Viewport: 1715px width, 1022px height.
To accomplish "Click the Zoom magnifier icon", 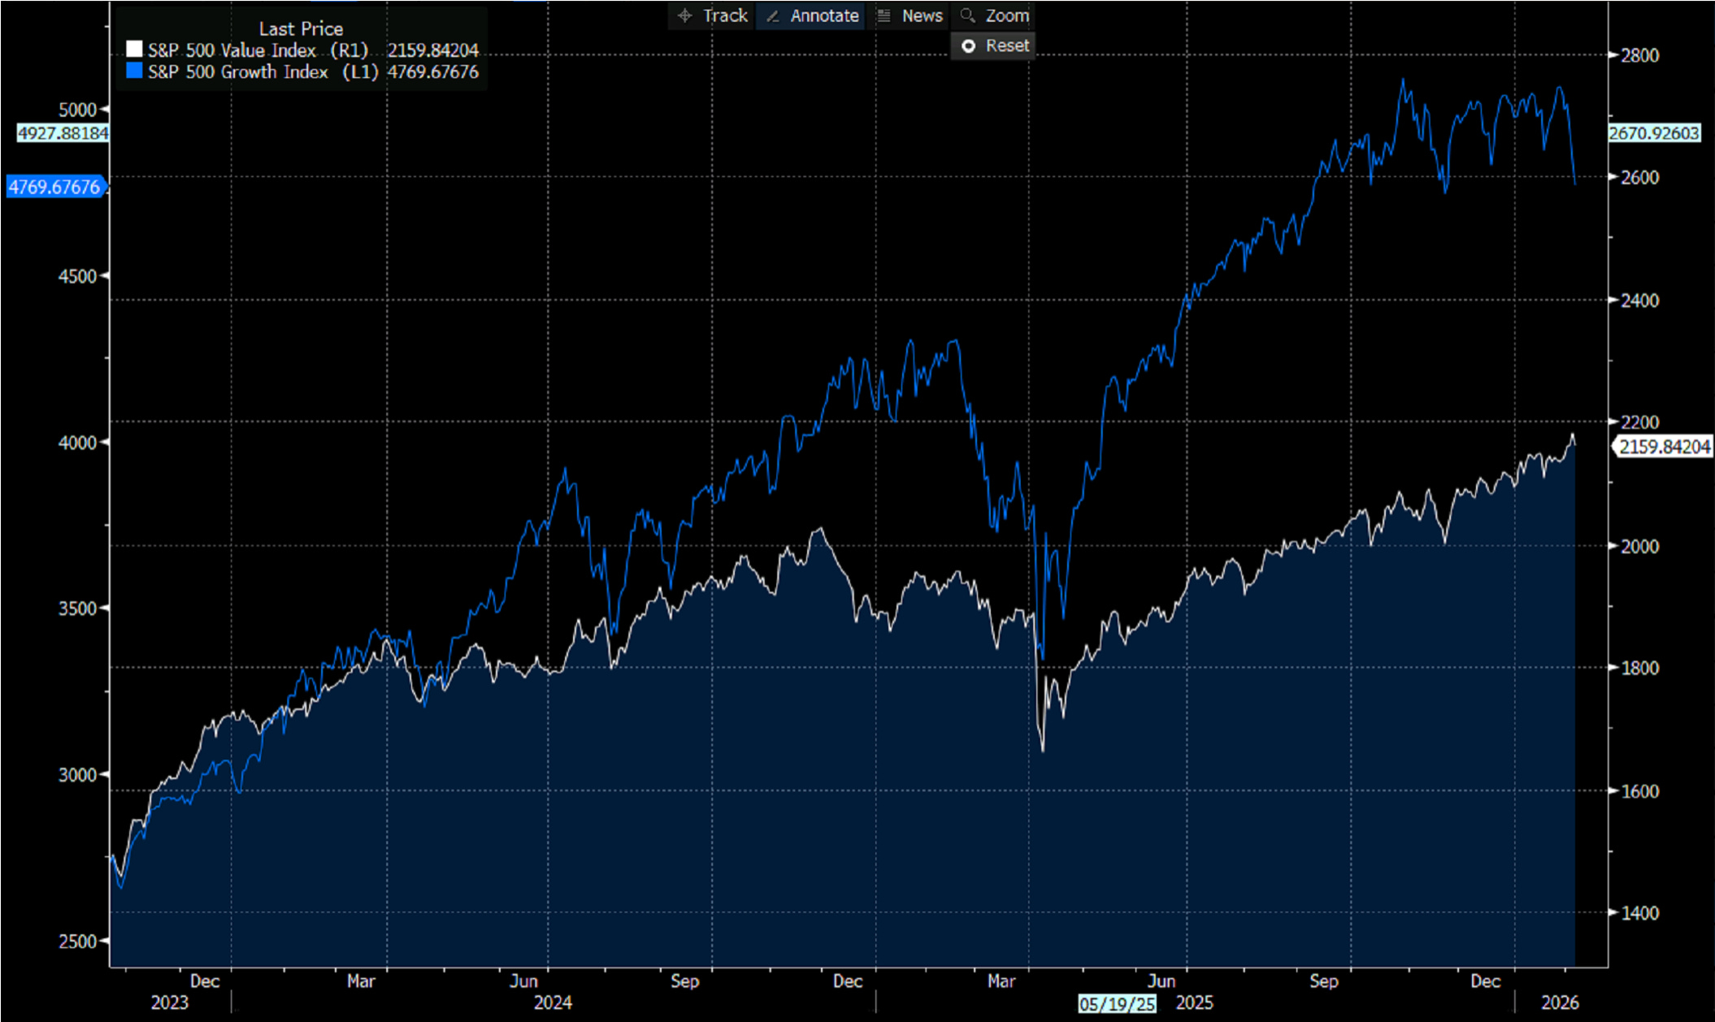I will (967, 15).
